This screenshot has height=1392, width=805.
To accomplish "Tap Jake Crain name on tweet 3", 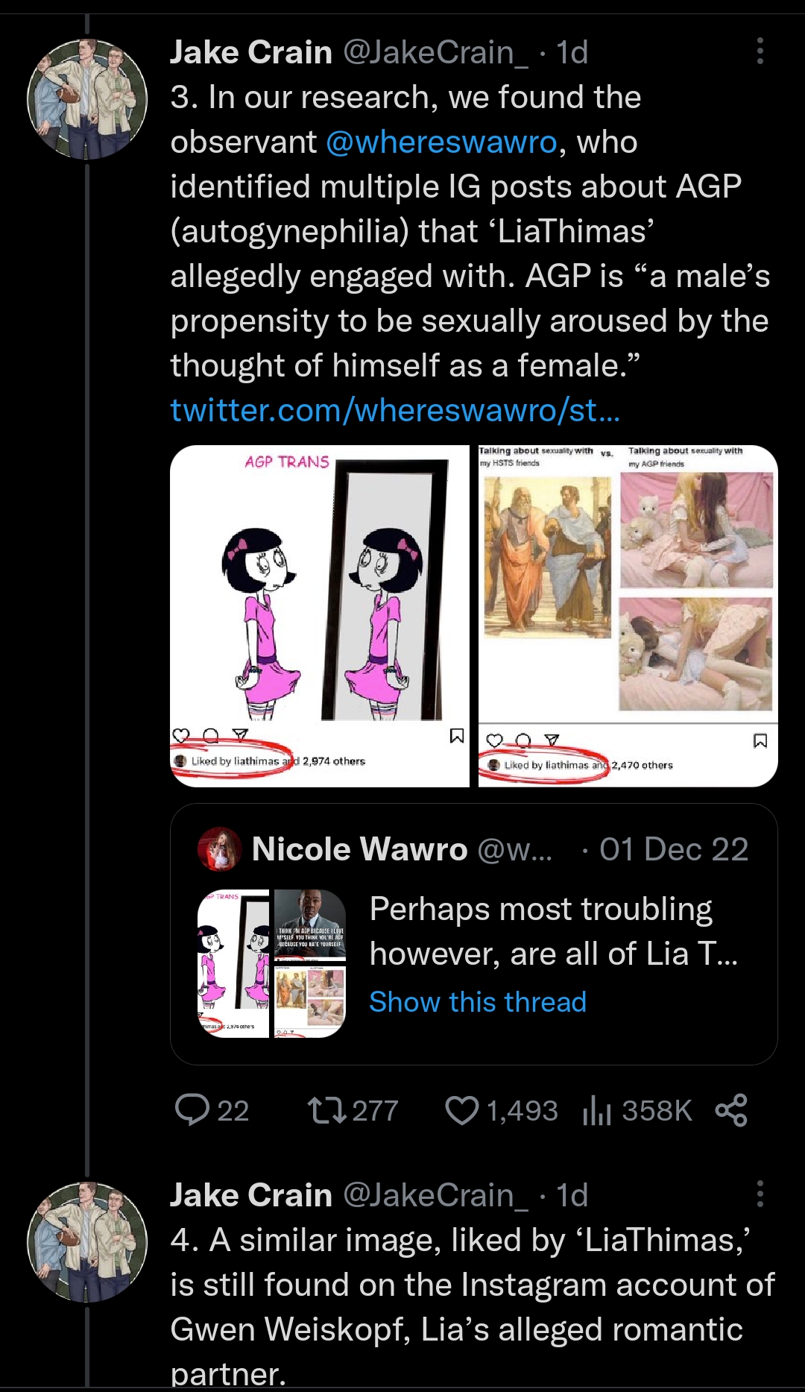I will tap(251, 52).
